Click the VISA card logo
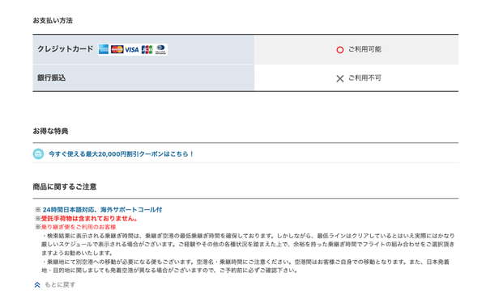Screen dimensions: 486x302 132,50
